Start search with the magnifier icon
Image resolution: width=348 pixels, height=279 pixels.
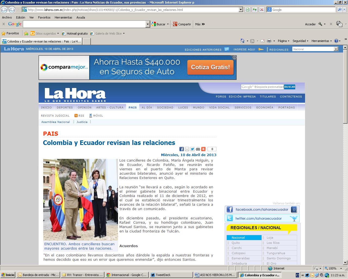[340, 10]
